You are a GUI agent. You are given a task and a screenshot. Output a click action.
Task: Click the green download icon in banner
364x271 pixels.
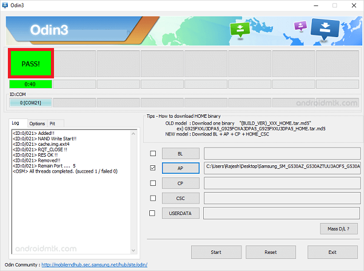pyautogui.click(x=240, y=30)
